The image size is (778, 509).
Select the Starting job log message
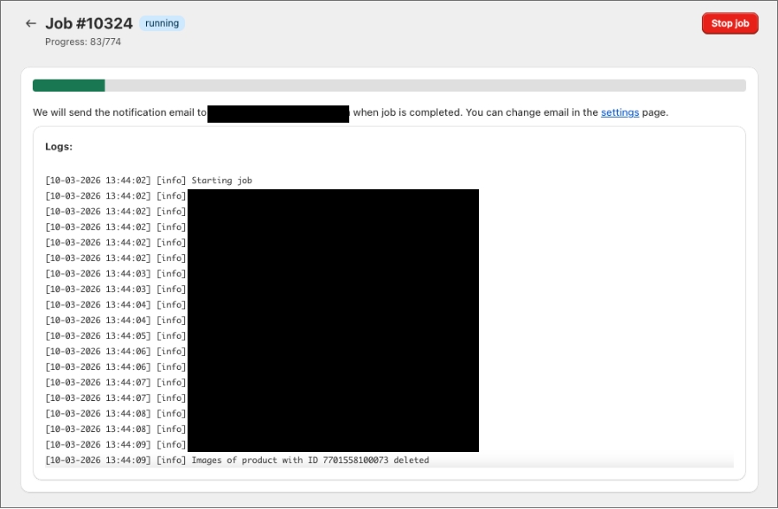point(221,181)
